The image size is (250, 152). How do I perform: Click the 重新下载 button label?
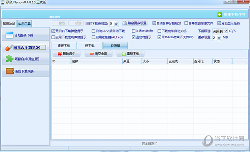133,54
